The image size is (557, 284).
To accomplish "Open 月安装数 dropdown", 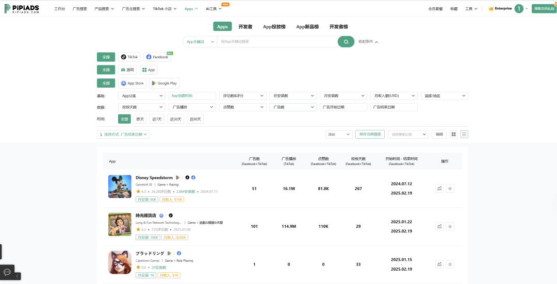I will 343,96.
